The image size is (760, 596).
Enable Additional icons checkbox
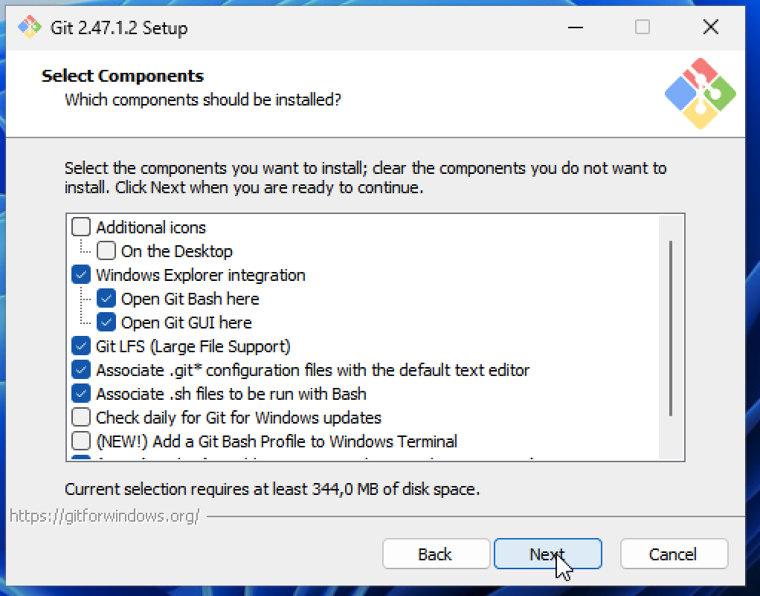coord(81,227)
